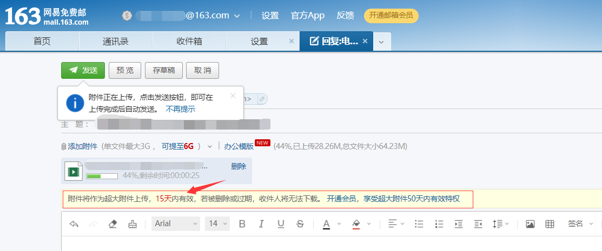Viewport: 602px width, 251px height.
Task: Click inside the email body editor
Action: 332,244
